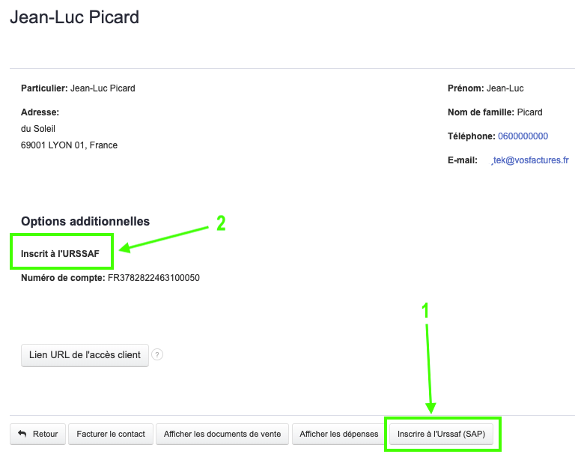The image size is (575, 460).
Task: Show expenses via Afficher les dépenses
Action: [x=338, y=434]
